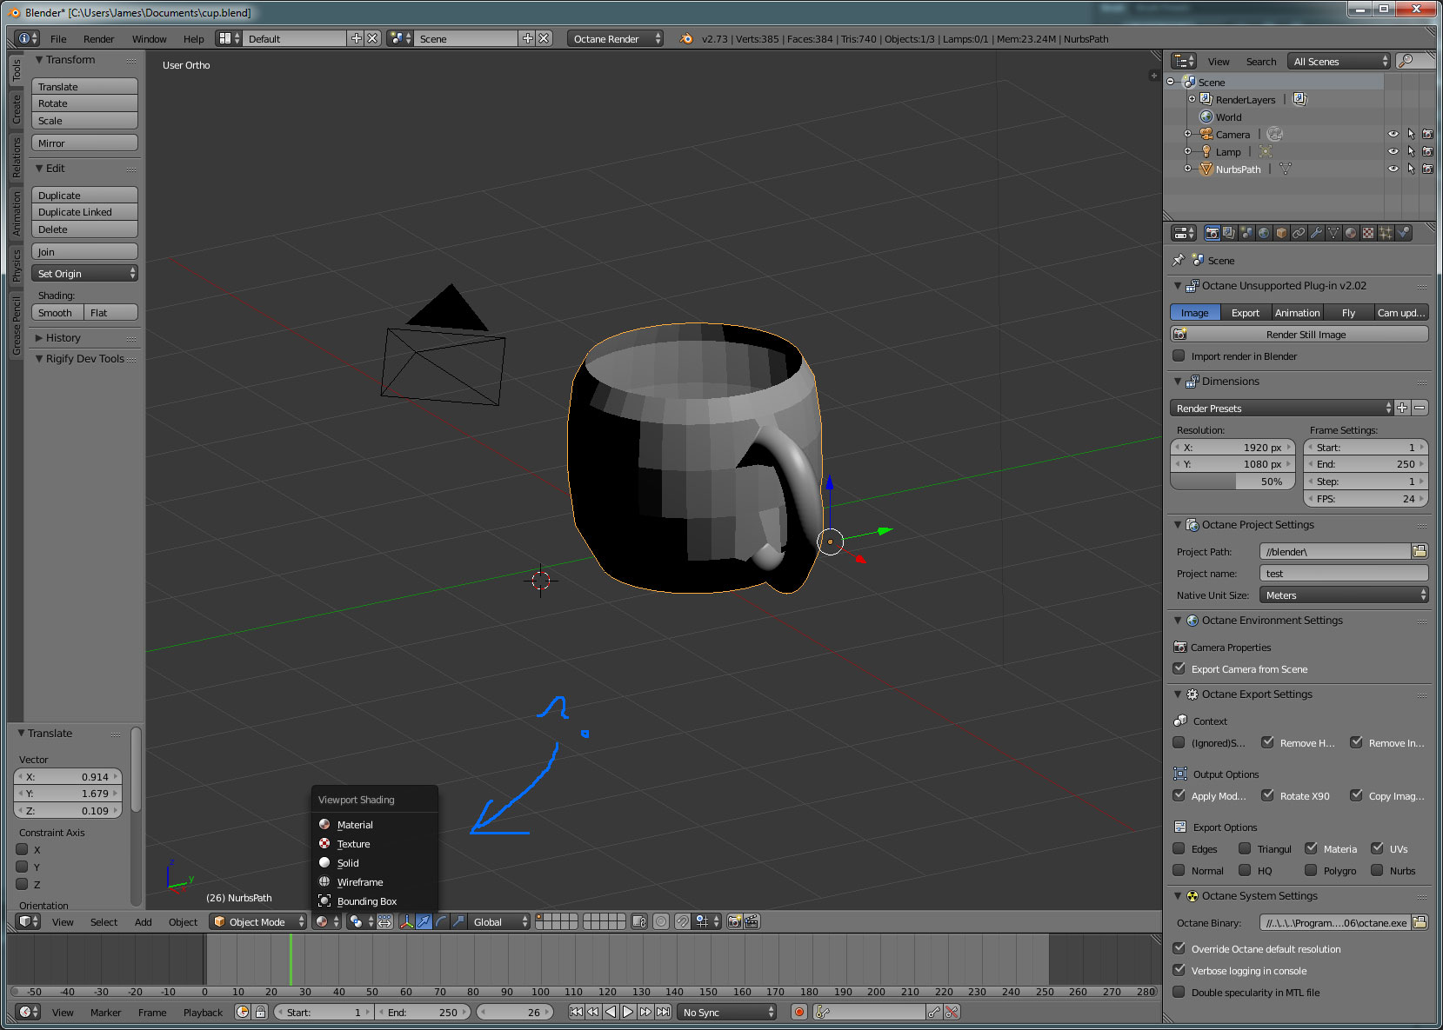
Task: Open the Global orientation dropdown
Action: 498,922
